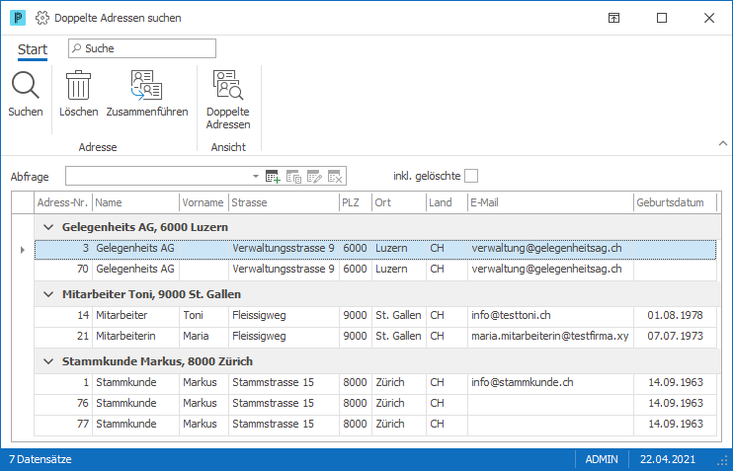The width and height of the screenshot is (733, 471).
Task: Collapse the Gelegenheits AG, 6000 Luzern group
Action: (48, 227)
